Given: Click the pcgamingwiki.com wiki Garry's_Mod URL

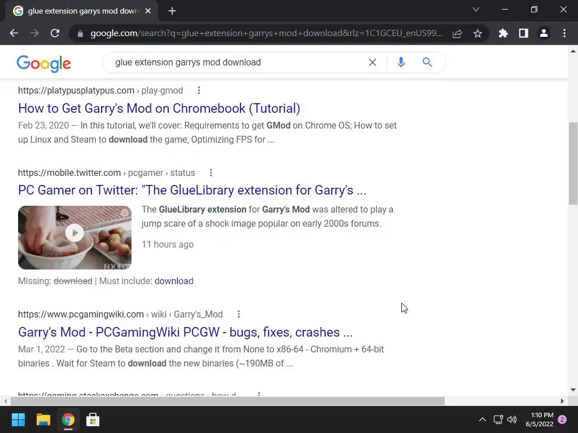Looking at the screenshot, I should 120,314.
